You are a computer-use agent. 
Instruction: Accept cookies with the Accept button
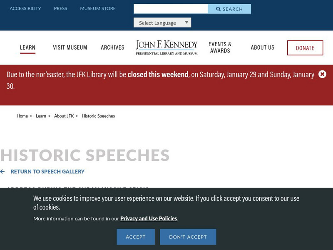[x=136, y=237]
